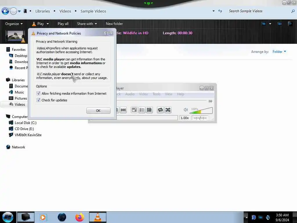Open the Tools menu in VLC
Screen dimensions: 297x223
tap(156, 94)
